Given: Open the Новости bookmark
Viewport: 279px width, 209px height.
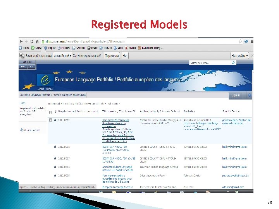Looking at the screenshot, I should (x=64, y=48).
